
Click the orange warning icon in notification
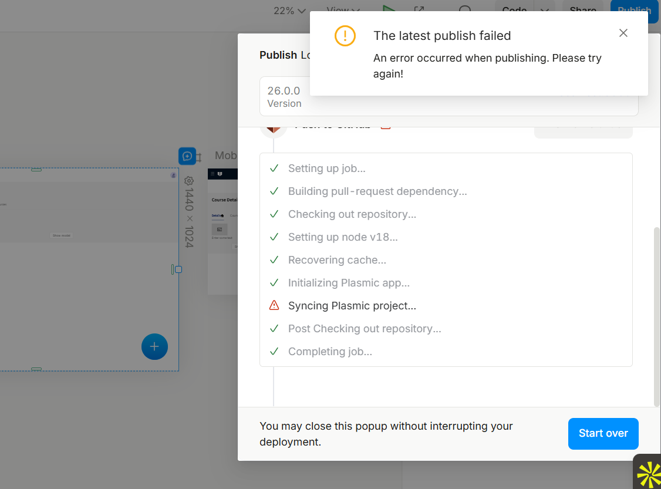(x=345, y=36)
